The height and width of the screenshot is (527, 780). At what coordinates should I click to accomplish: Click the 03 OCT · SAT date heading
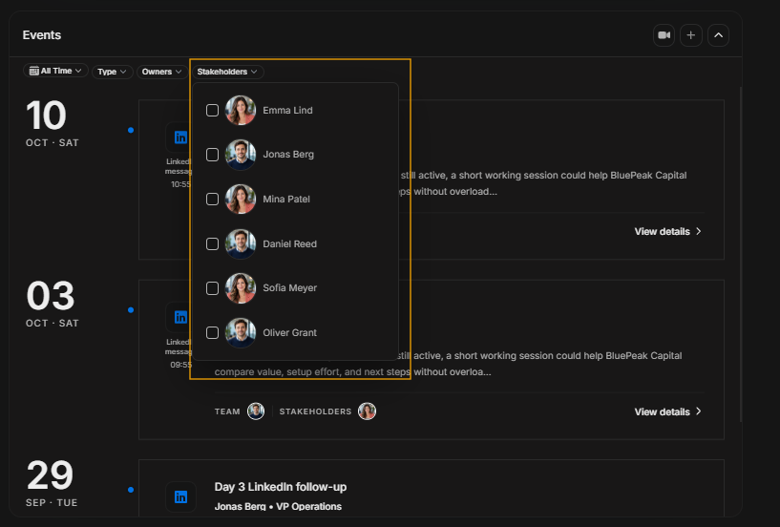[x=52, y=304]
